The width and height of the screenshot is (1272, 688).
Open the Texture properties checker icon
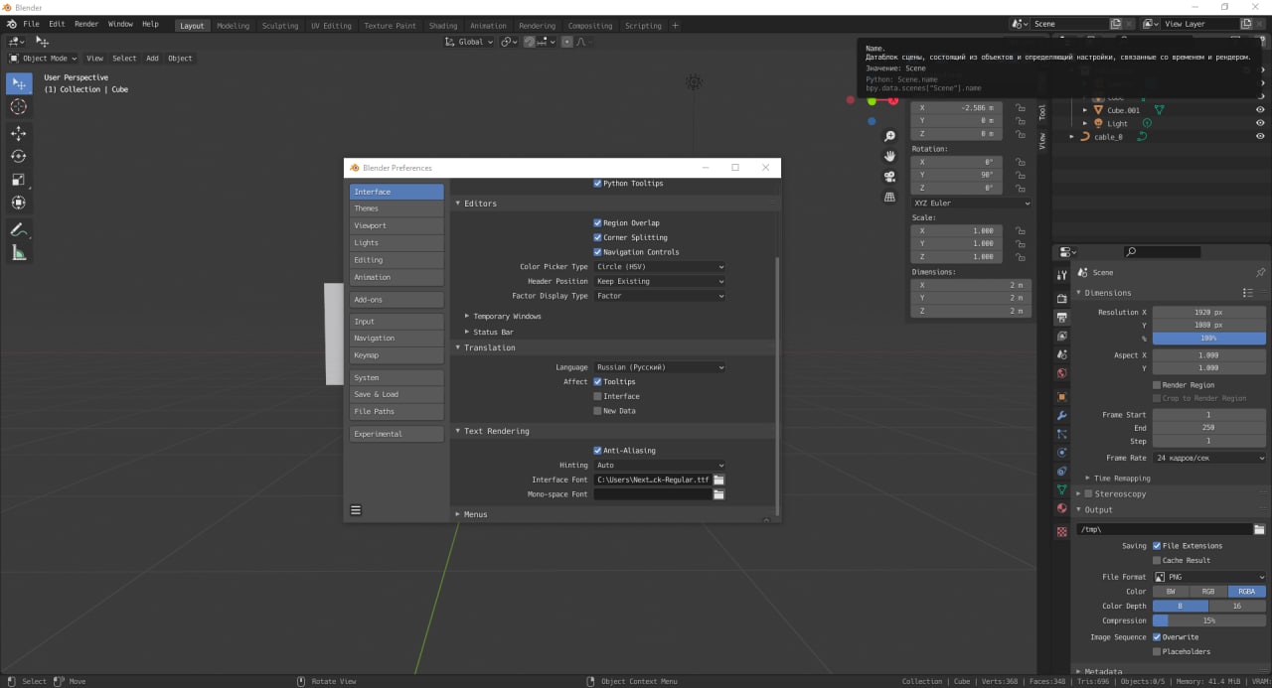pyautogui.click(x=1061, y=532)
